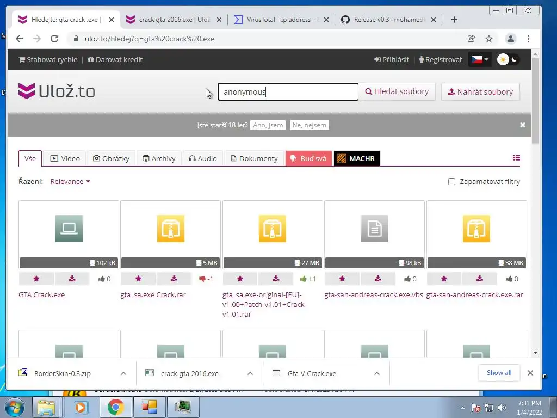
Task: Click the taskbar clock
Action: tap(529, 408)
